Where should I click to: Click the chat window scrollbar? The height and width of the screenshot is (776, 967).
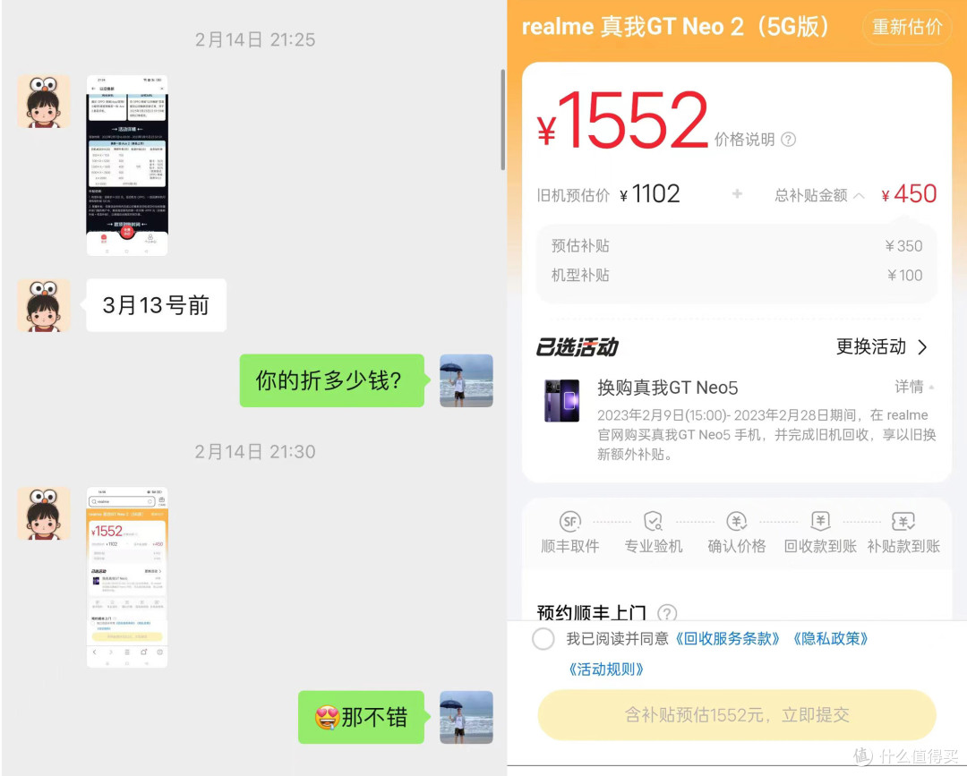(x=502, y=120)
